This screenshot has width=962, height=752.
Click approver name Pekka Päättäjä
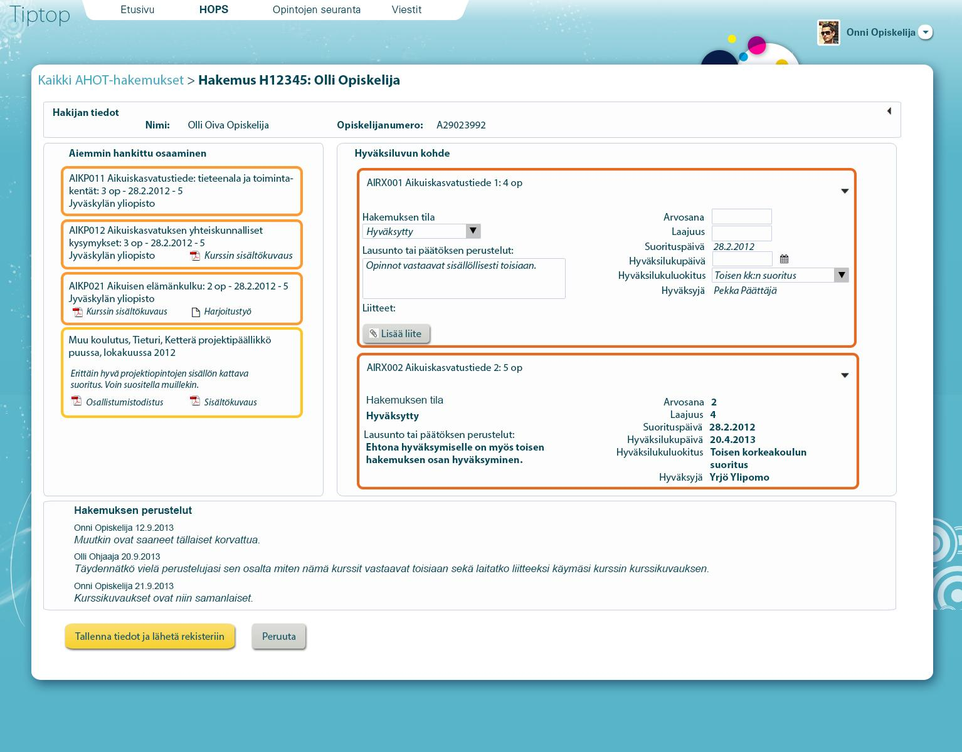[x=745, y=290]
